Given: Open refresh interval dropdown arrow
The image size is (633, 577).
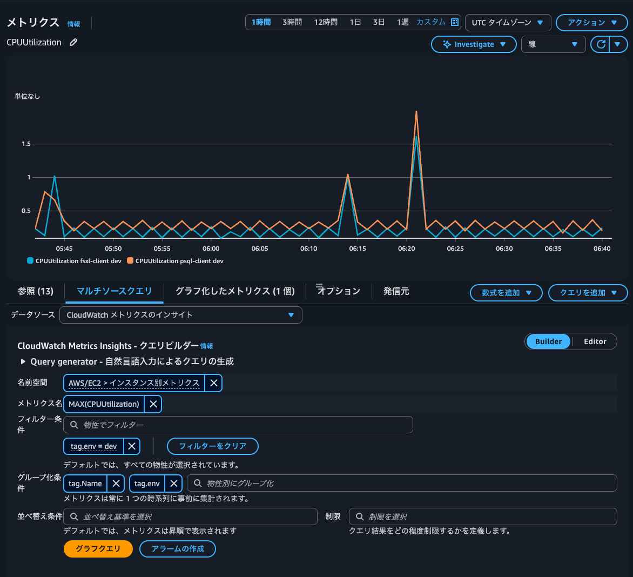Looking at the screenshot, I should 618,44.
